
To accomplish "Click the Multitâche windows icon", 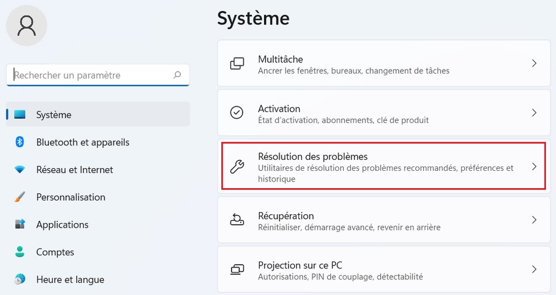I will [x=237, y=63].
